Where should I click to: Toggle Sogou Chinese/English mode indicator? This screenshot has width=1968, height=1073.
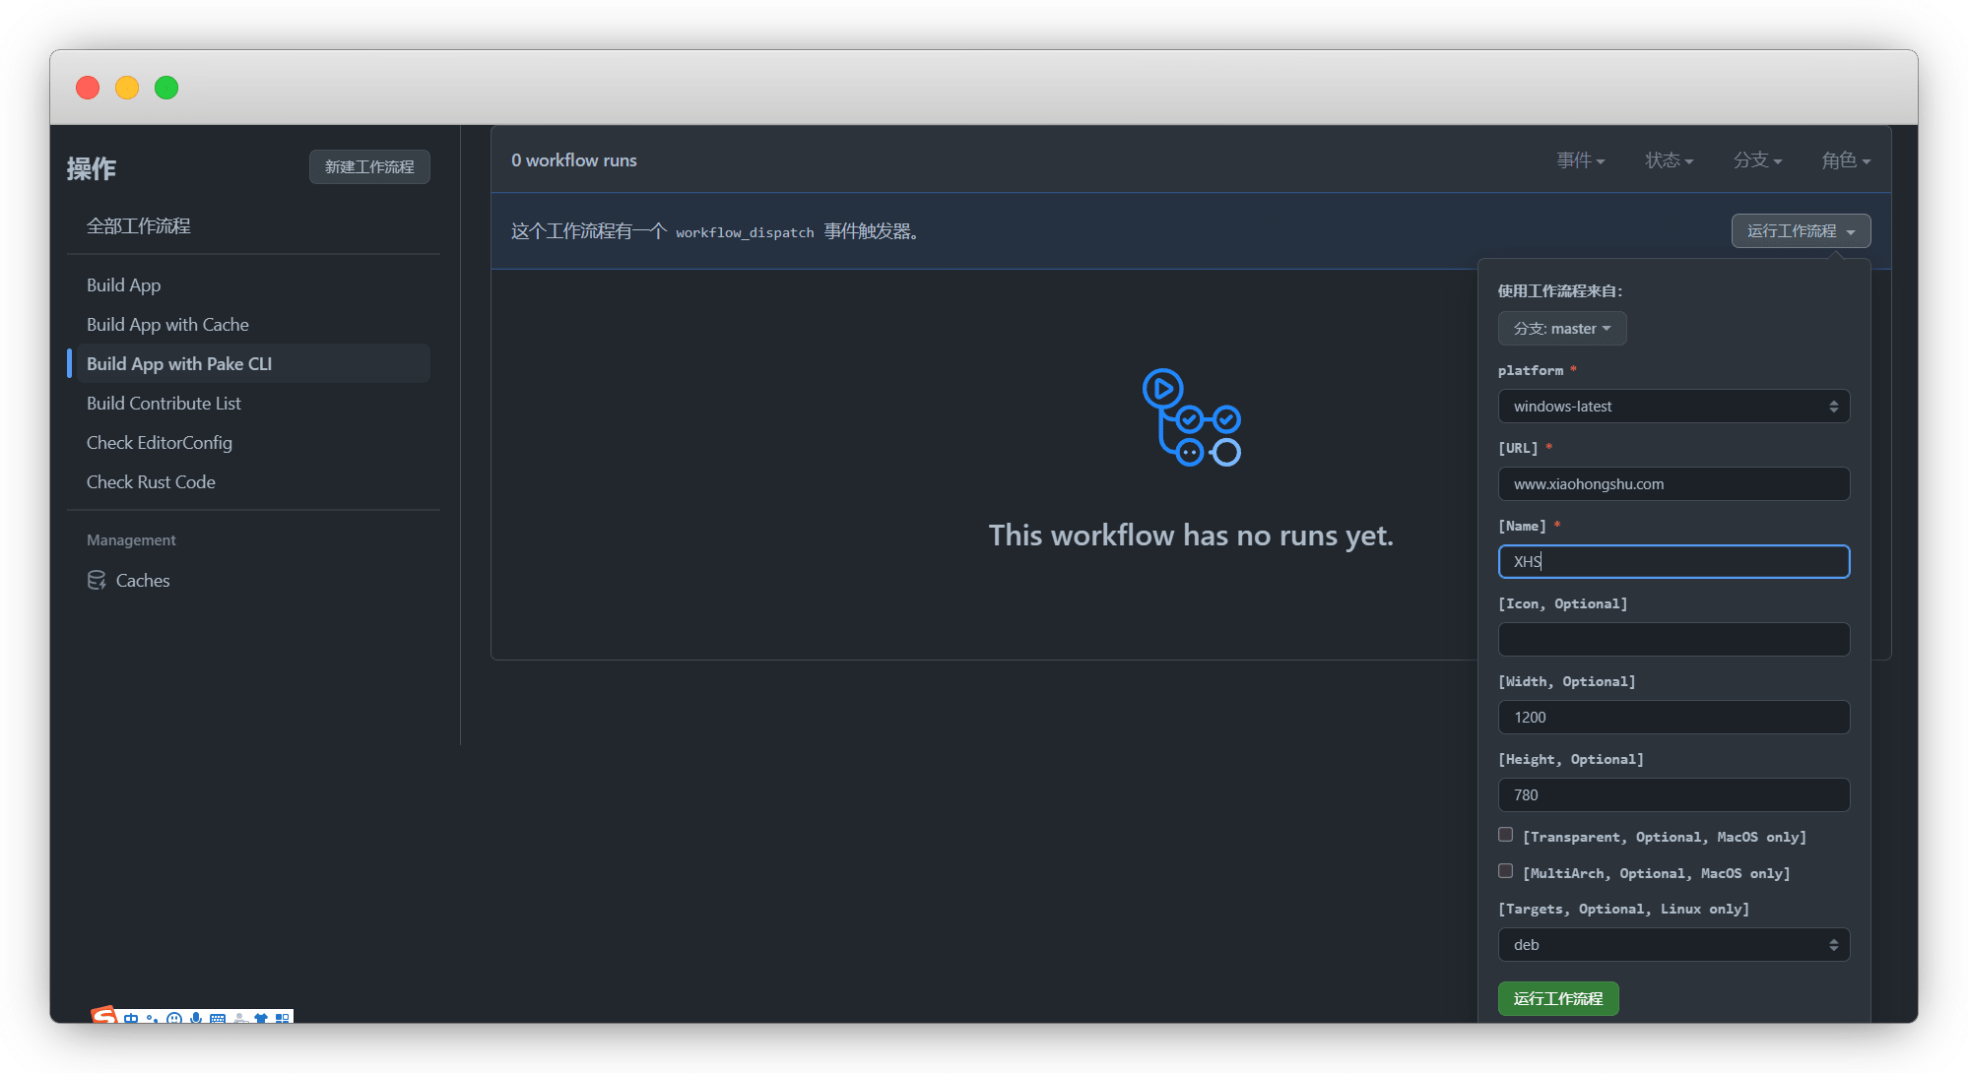coord(131,1018)
